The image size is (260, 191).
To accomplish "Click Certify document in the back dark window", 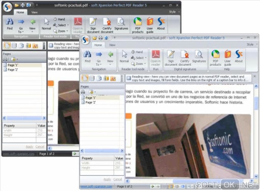I will coord(107,26).
